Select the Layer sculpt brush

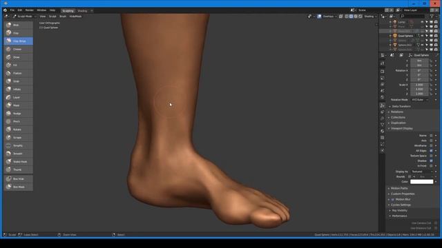(x=19, y=98)
